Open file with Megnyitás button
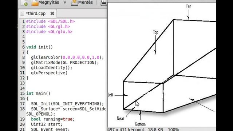Viewport: 233px width, 131px height. coord(45,3)
